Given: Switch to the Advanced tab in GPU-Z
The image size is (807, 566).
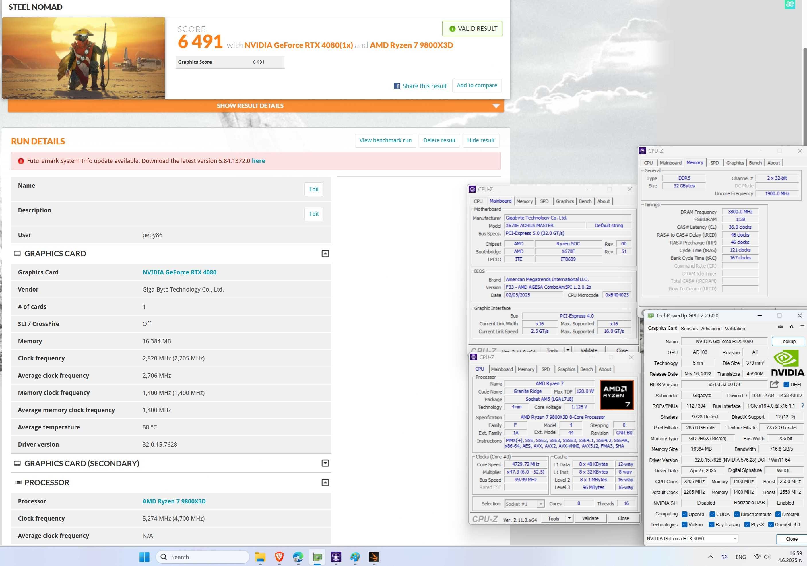Looking at the screenshot, I should click(711, 329).
